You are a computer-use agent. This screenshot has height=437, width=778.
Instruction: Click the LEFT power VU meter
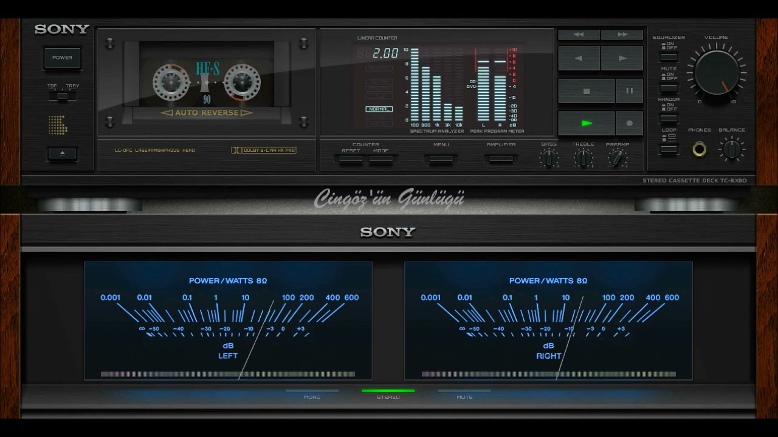point(228,321)
